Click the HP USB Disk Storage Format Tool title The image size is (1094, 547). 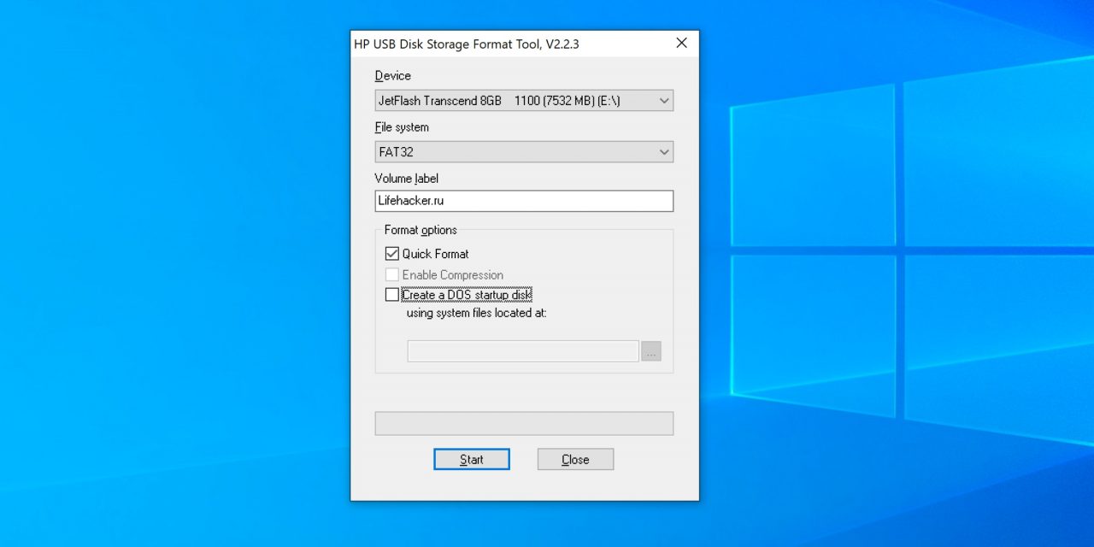click(x=467, y=44)
